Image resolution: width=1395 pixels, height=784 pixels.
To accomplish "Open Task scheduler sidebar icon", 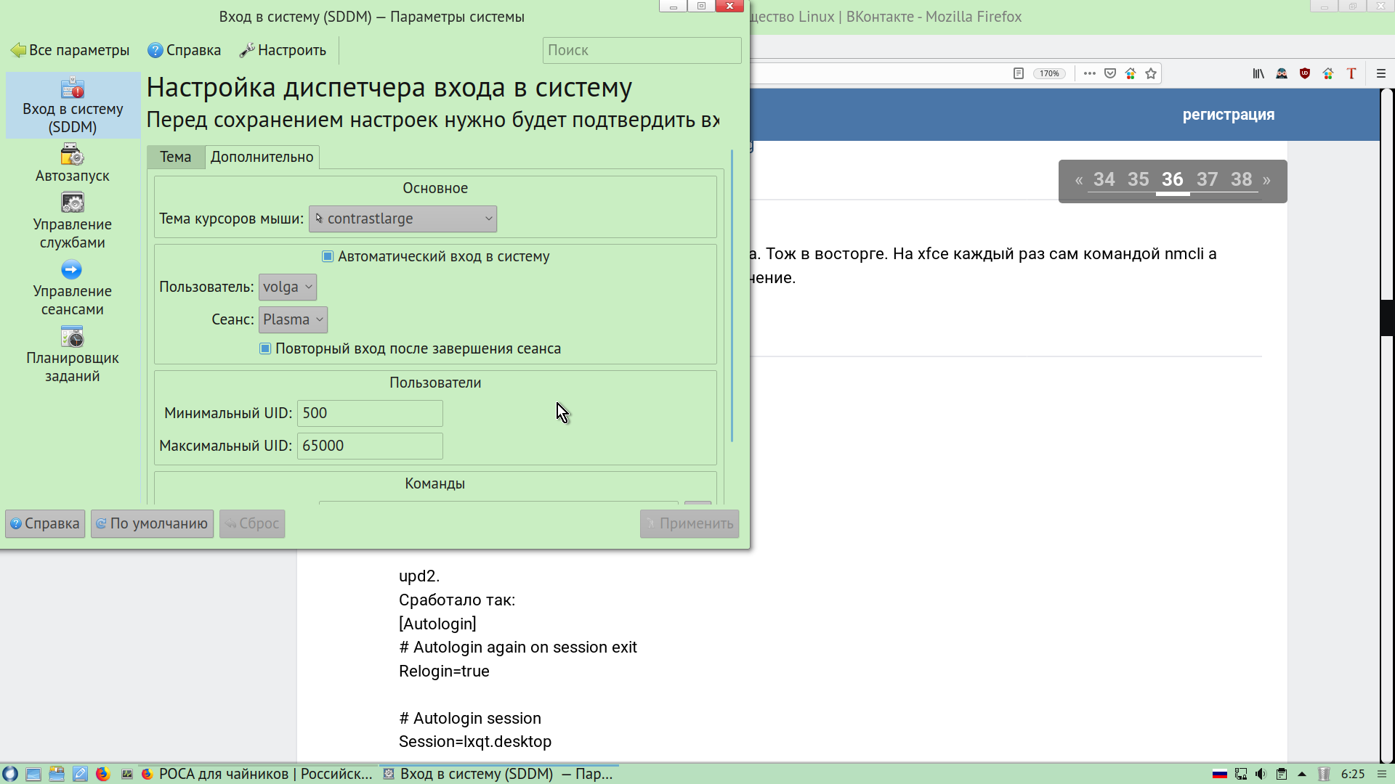I will 72,355.
